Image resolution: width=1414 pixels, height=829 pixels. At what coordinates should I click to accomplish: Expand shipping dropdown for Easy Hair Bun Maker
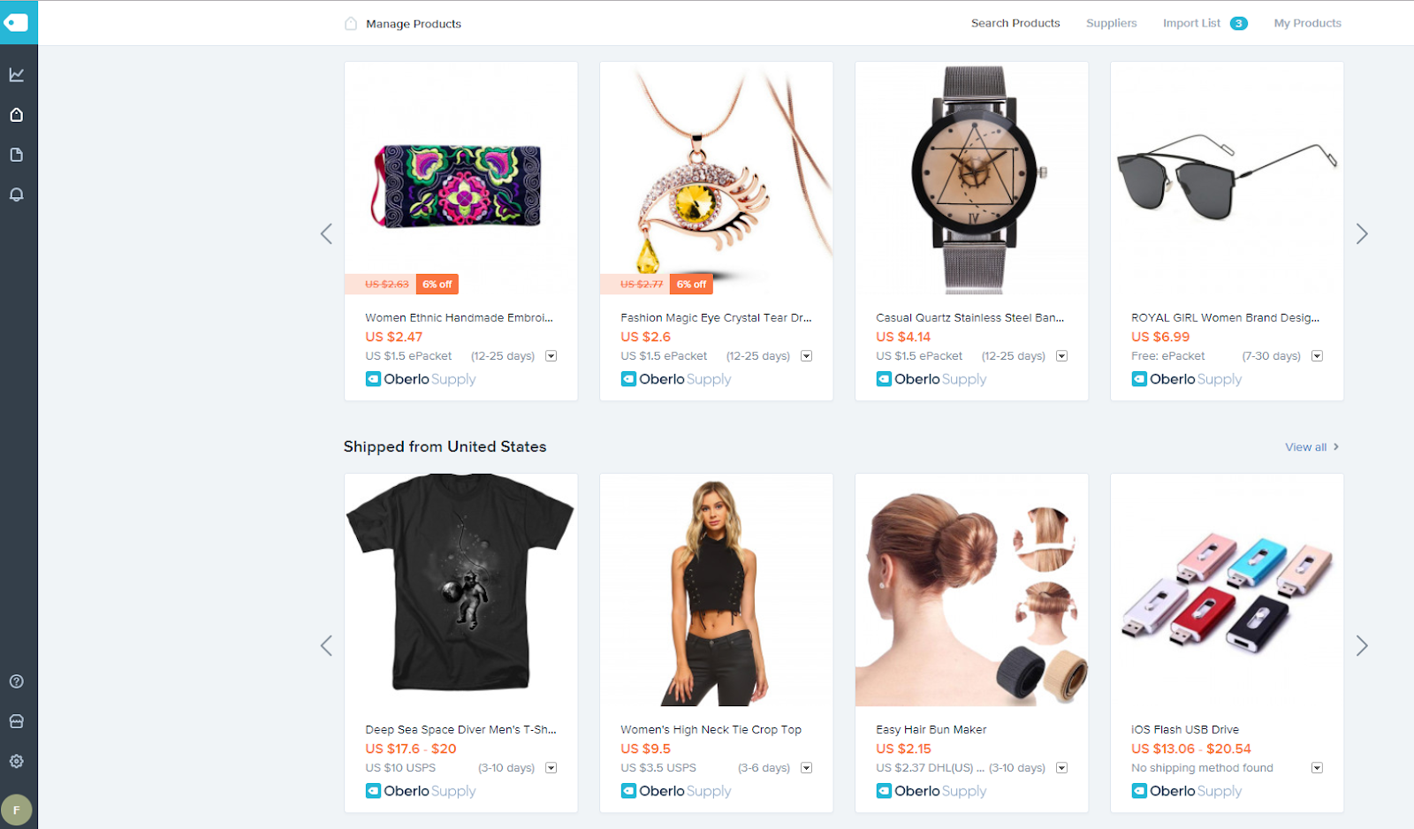pos(1062,768)
